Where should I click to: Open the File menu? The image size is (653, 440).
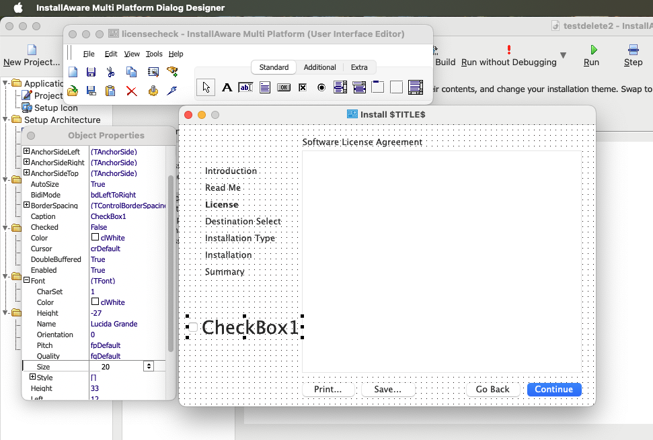pyautogui.click(x=89, y=54)
